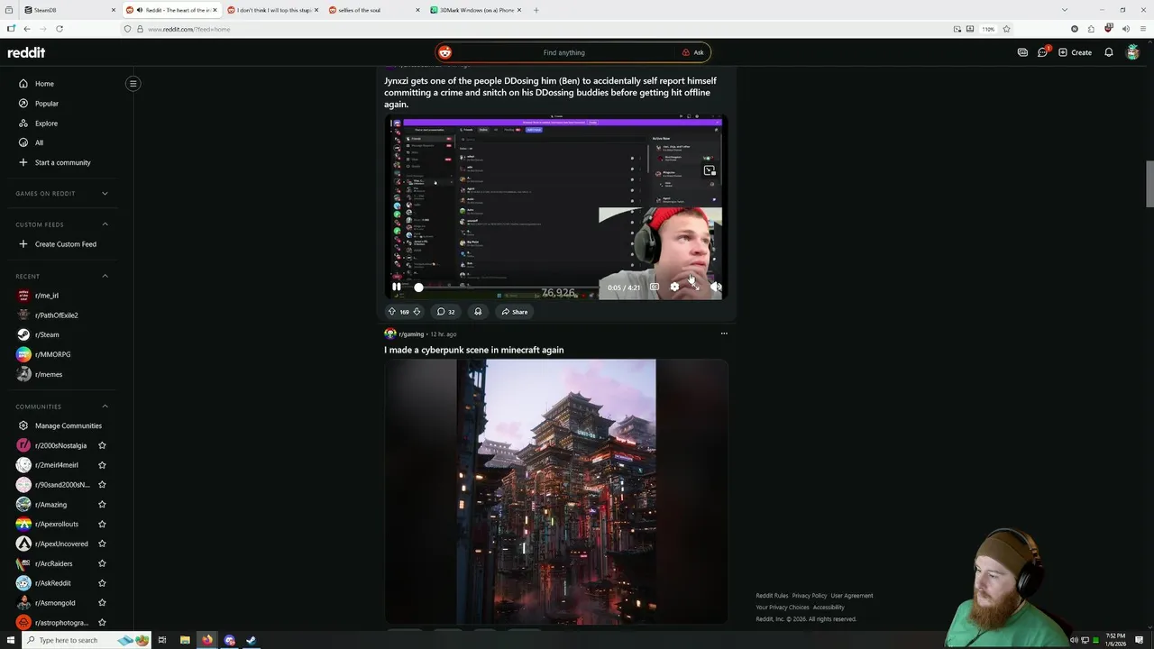Switch to 'I don't think I will top' tab

pyautogui.click(x=271, y=10)
